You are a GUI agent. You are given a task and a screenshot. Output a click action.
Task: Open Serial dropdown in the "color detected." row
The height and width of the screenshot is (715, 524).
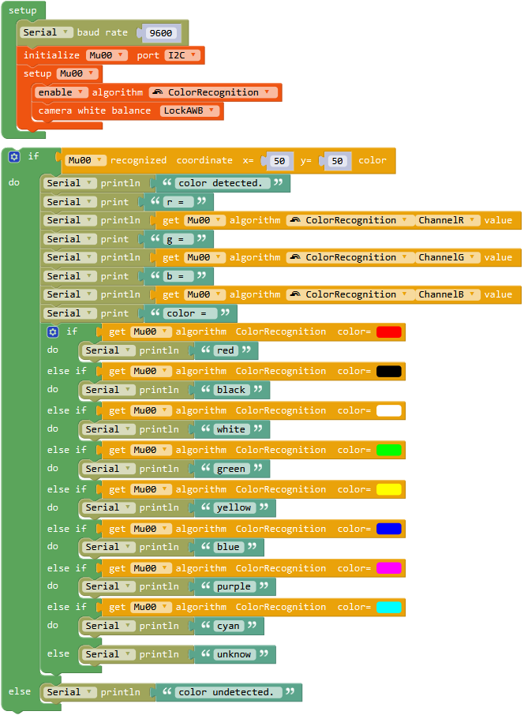click(x=70, y=183)
